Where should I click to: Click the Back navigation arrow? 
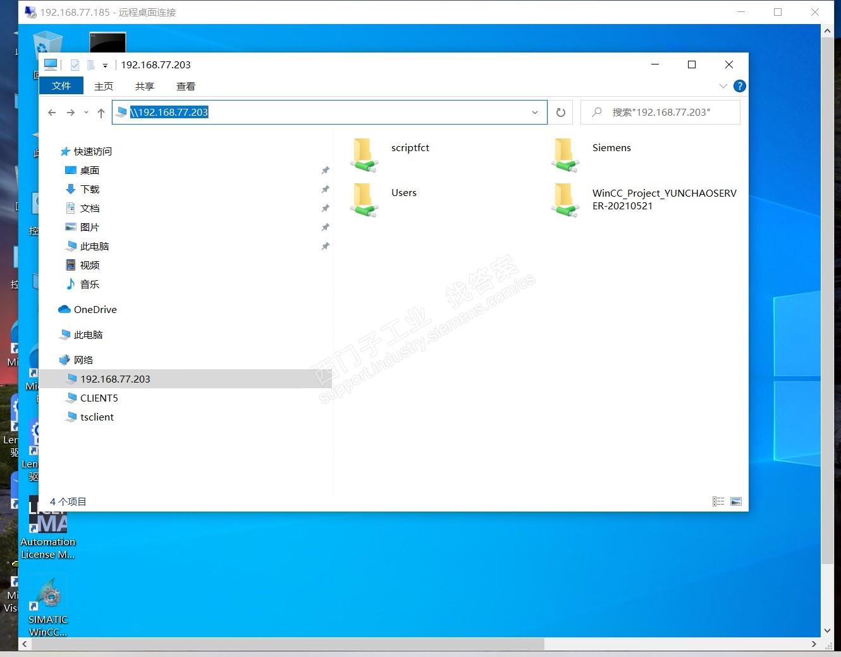coord(52,113)
